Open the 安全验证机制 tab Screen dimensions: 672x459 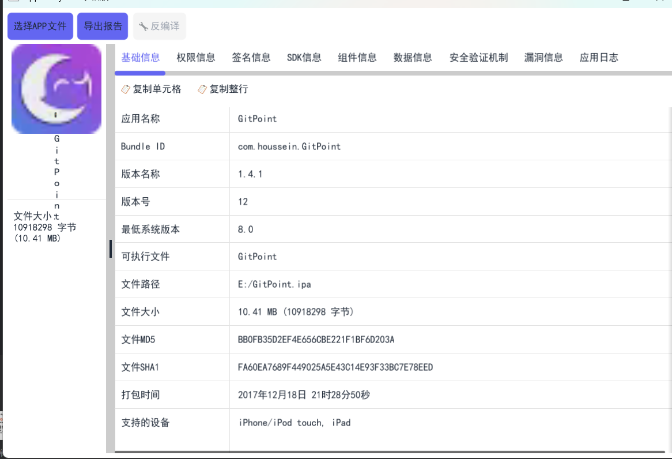coord(478,57)
